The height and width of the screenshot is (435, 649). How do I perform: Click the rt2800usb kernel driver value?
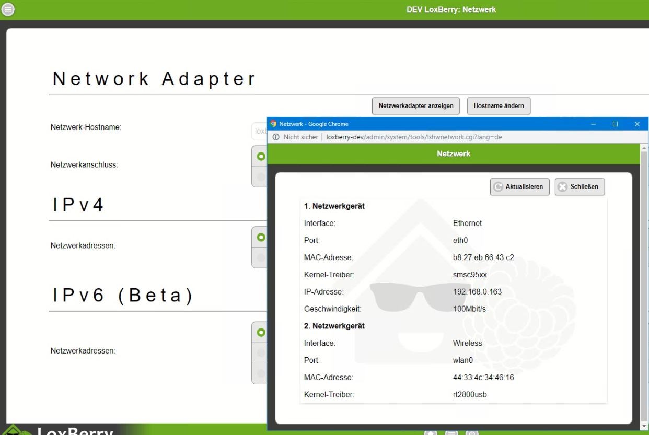coord(470,394)
